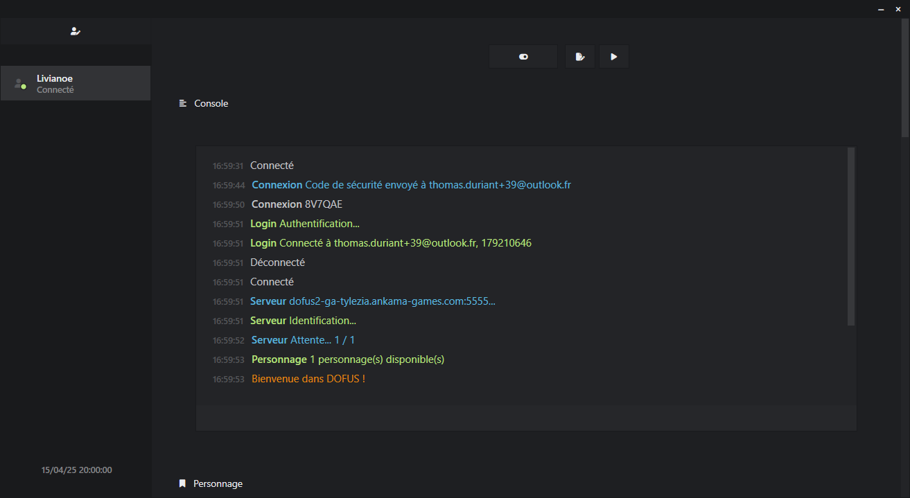
Task: Click the Console section list icon
Action: pos(183,103)
